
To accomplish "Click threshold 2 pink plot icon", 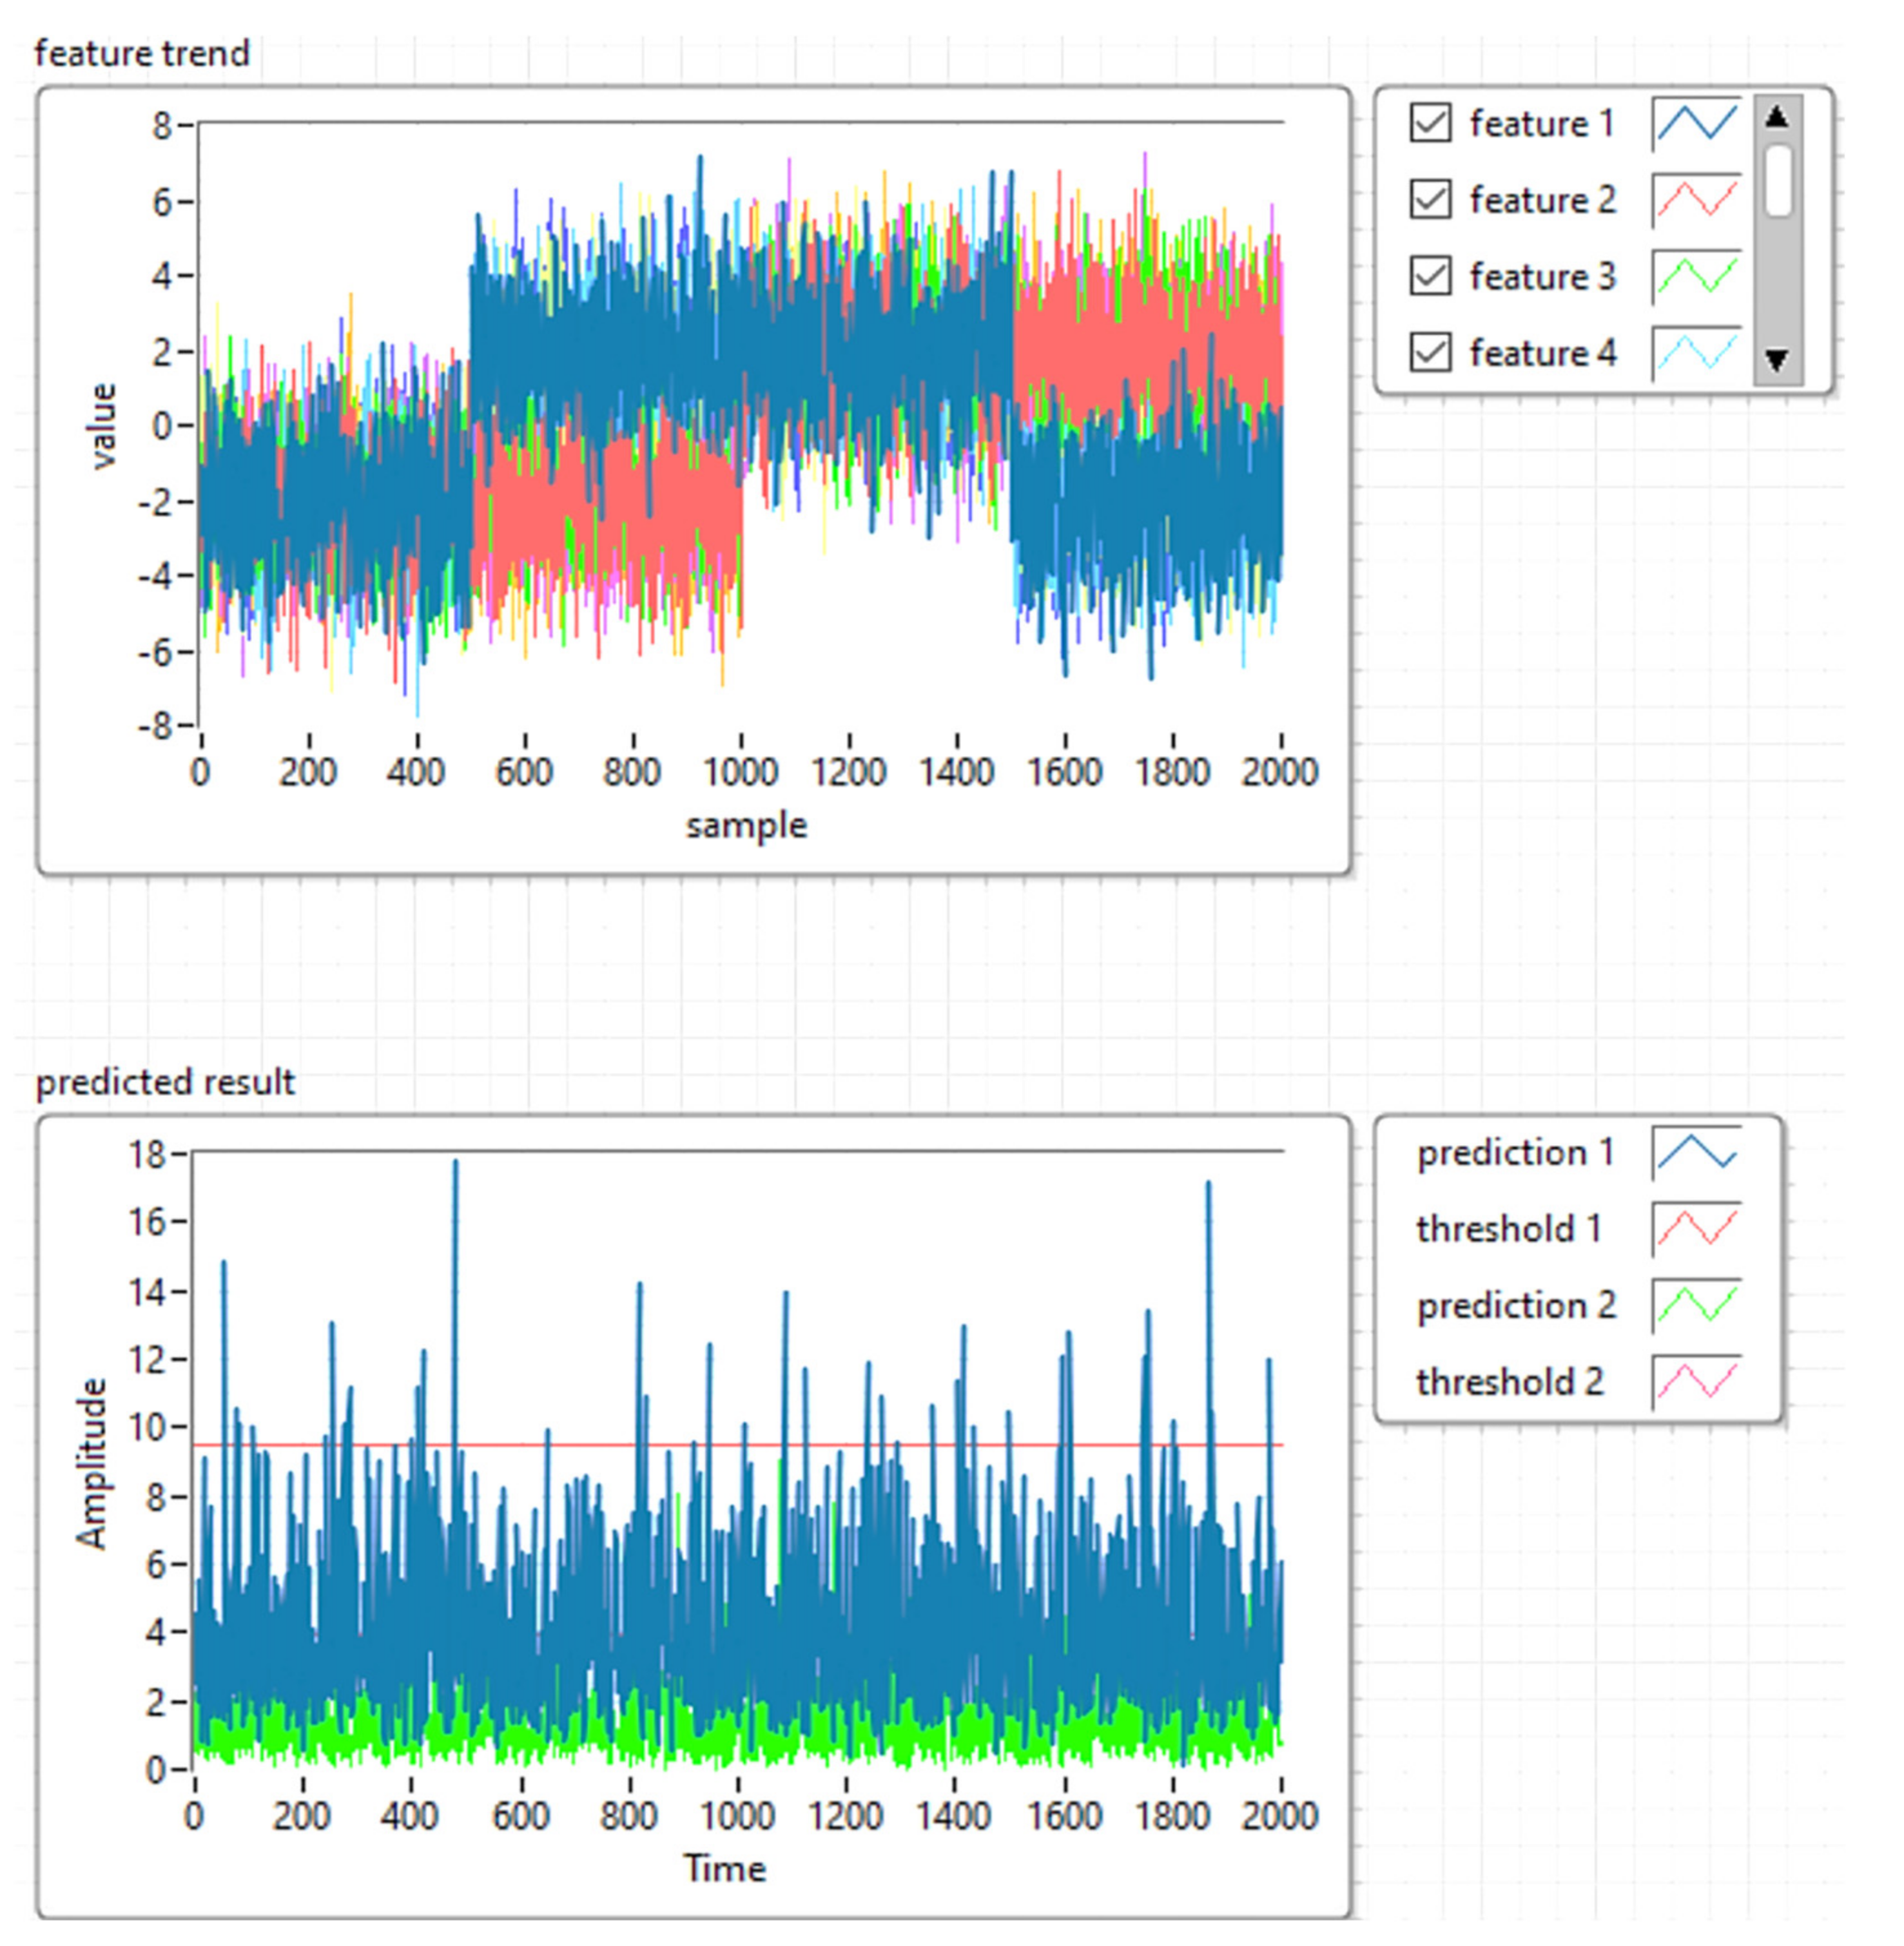I will coord(1696,1382).
